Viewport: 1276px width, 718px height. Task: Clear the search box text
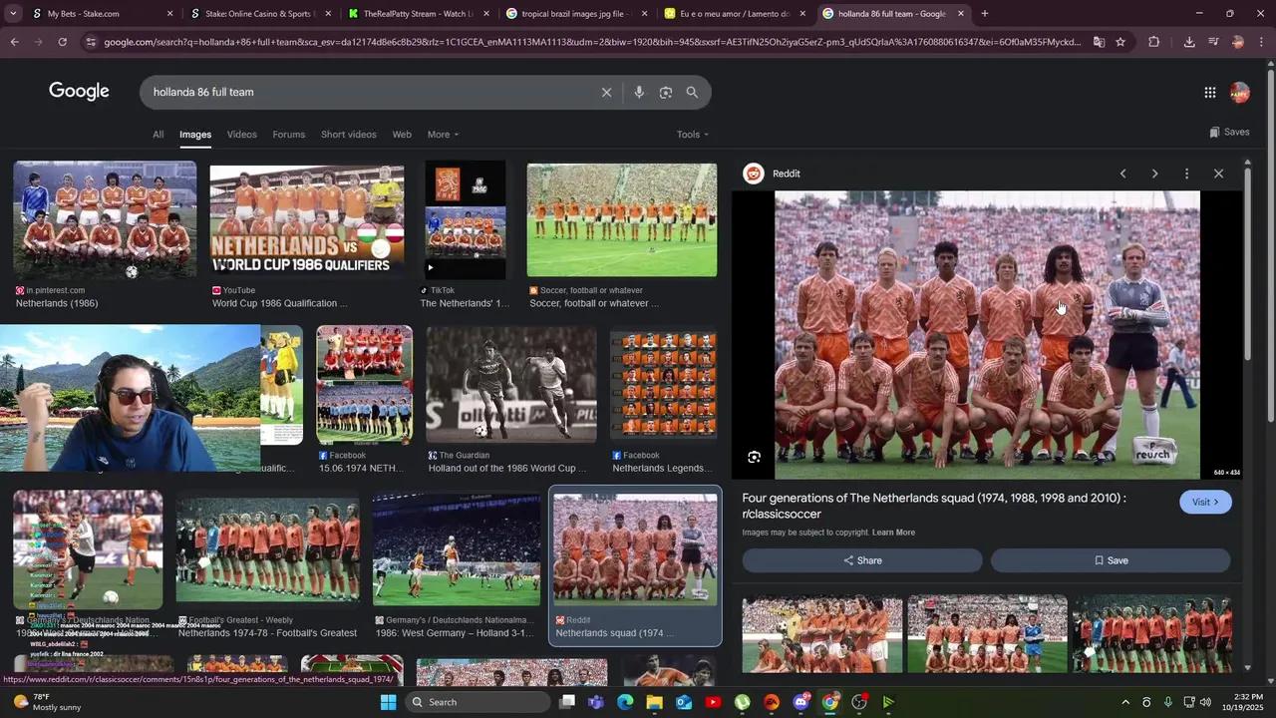point(606,92)
